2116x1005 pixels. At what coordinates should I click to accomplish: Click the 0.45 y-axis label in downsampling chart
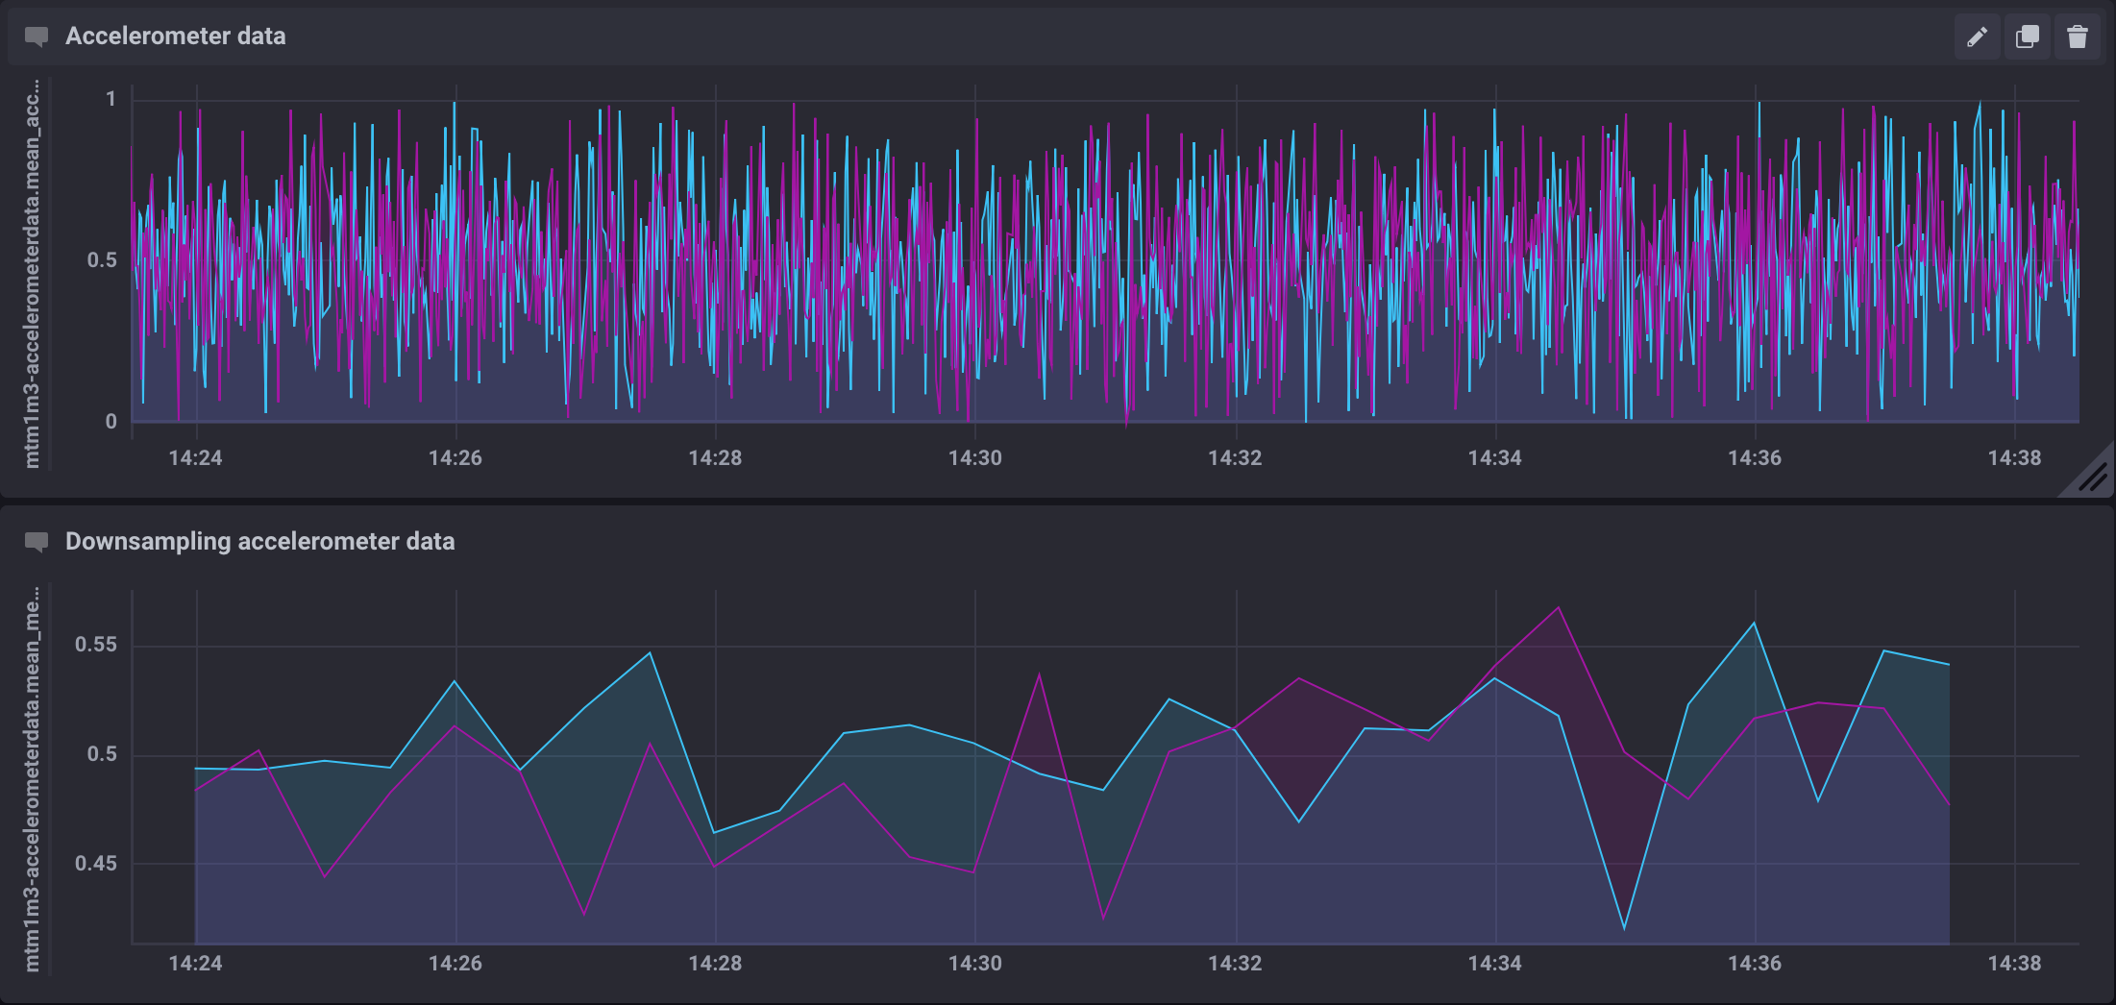tap(96, 864)
